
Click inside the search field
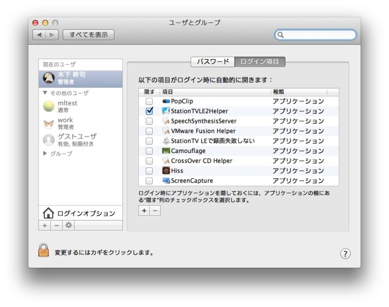pos(316,35)
